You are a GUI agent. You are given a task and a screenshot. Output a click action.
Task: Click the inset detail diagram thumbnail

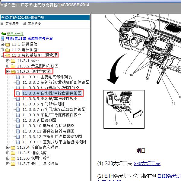[124, 109]
